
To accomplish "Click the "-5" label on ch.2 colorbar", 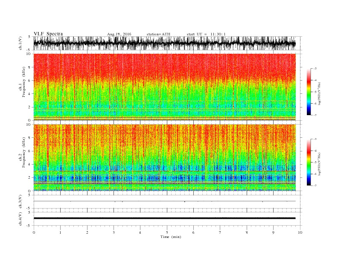I will (315, 162).
